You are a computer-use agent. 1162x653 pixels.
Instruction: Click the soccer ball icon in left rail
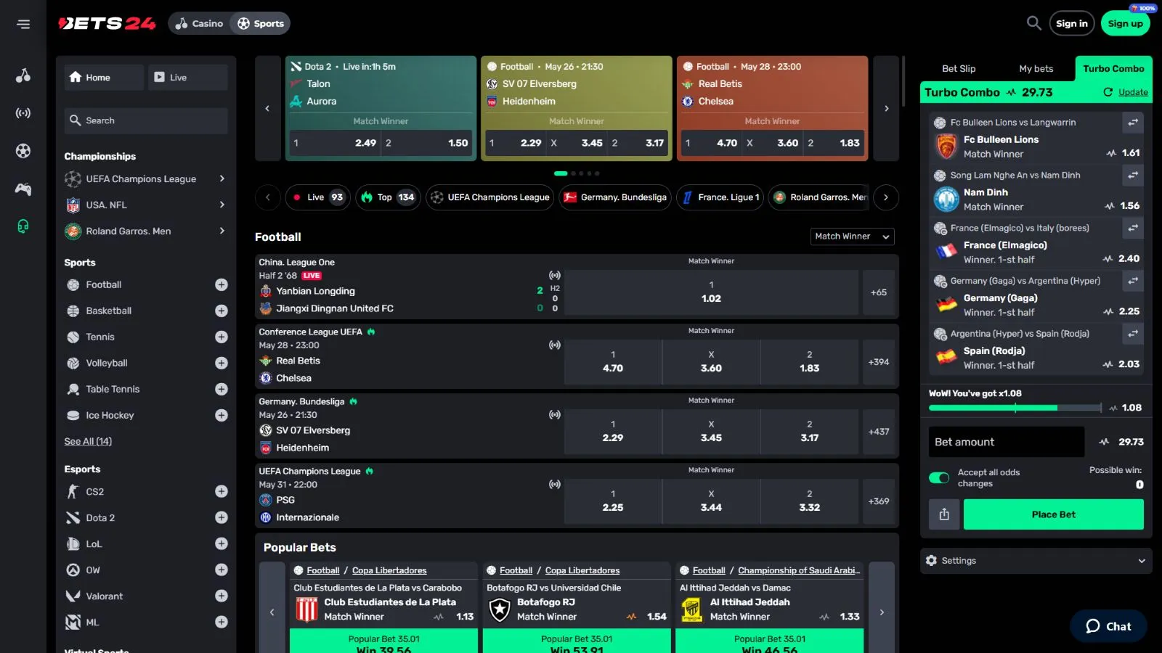23,151
